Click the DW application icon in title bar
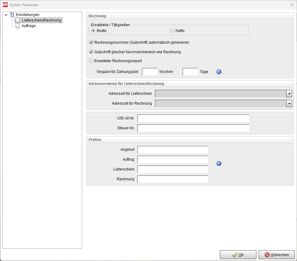The width and height of the screenshot is (297, 261). [5, 5]
